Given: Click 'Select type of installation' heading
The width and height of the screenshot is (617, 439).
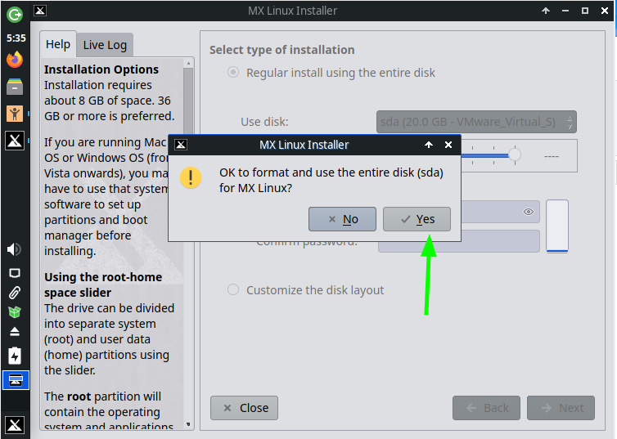Looking at the screenshot, I should coord(282,50).
